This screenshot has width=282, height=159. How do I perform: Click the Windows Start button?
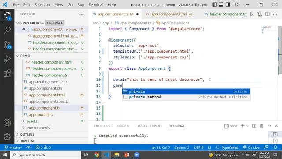5,155
